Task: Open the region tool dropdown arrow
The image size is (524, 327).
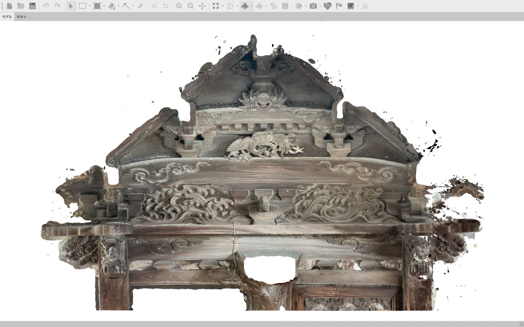Action: 104,6
